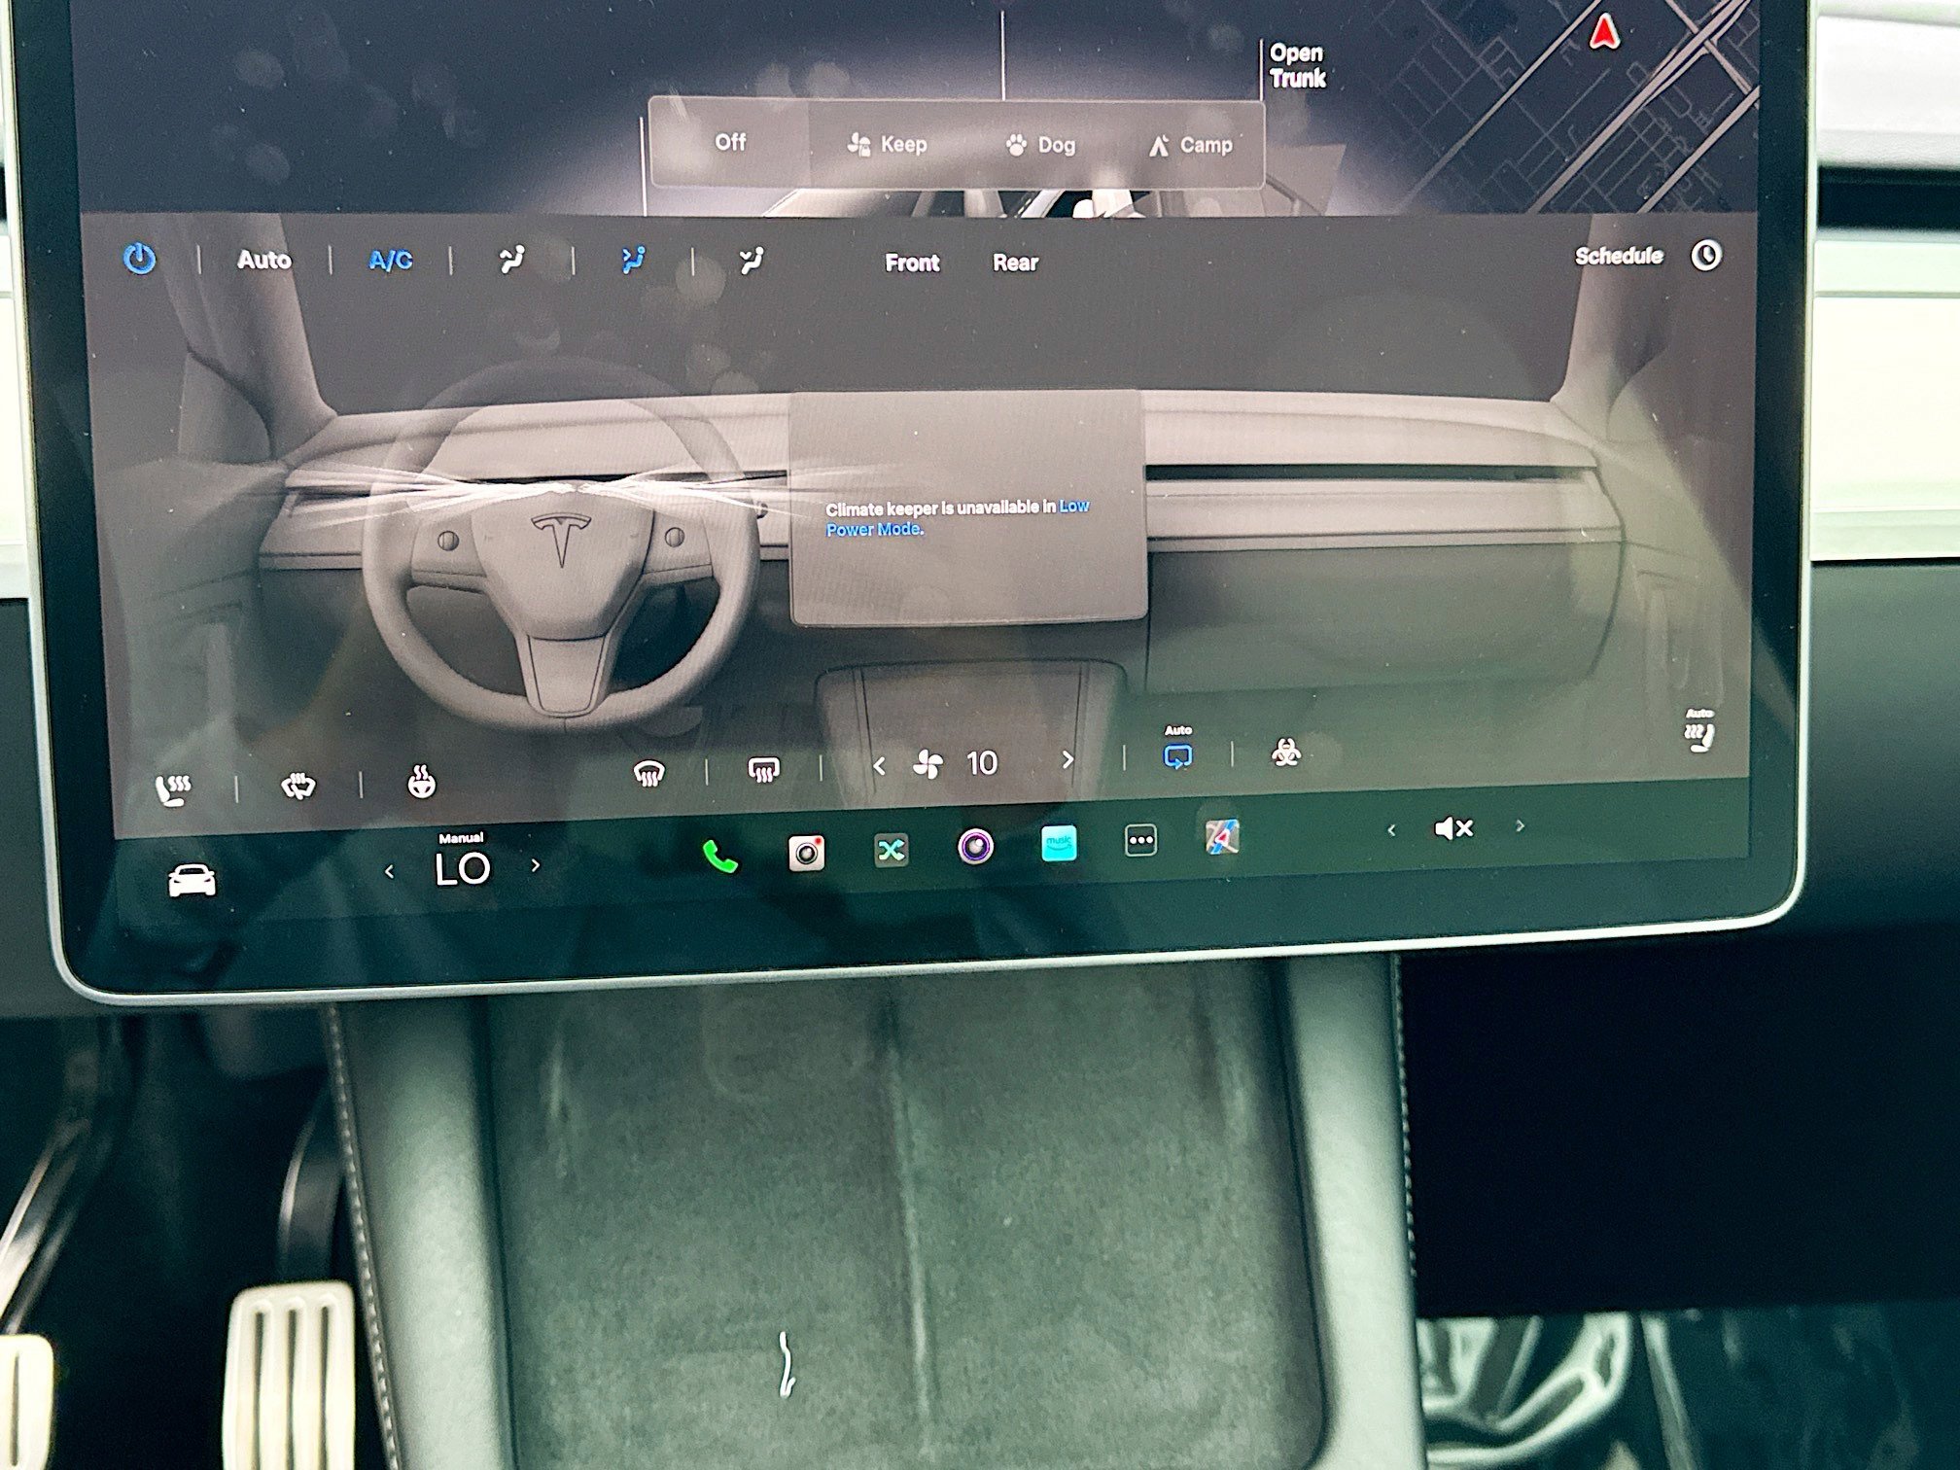
Task: Open the Amazon Music app
Action: point(1059,843)
